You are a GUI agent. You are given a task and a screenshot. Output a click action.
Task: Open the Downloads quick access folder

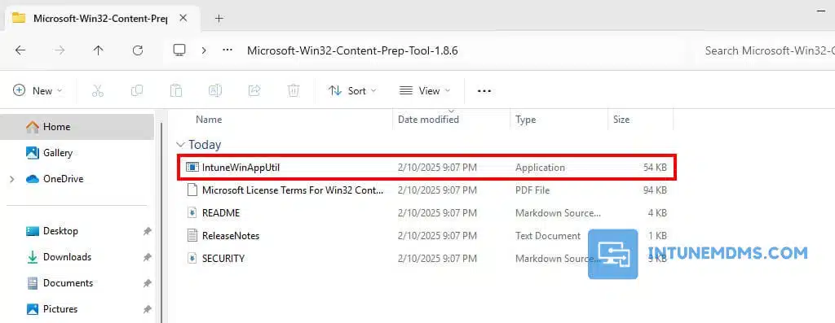[67, 257]
